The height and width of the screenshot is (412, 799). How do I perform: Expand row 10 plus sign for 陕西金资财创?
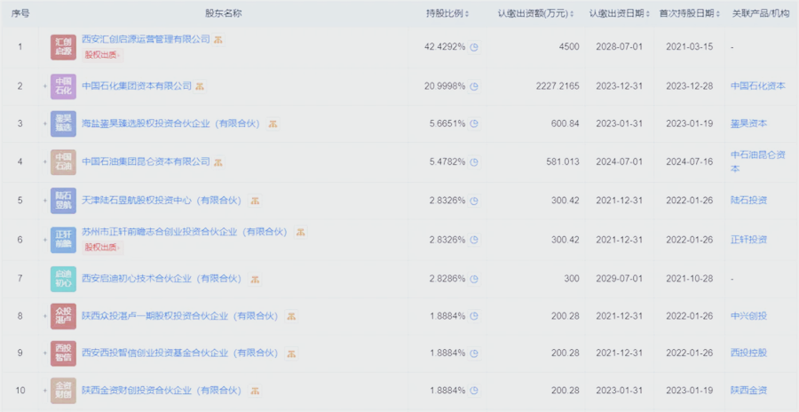45,391
